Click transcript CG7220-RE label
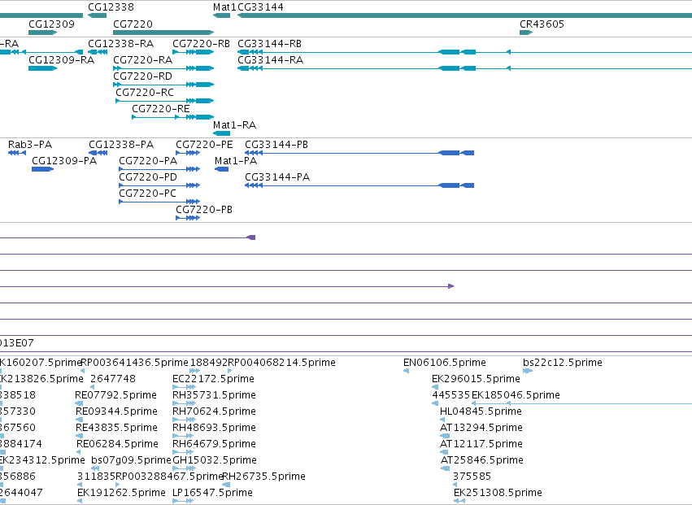This screenshot has width=692, height=505. tap(161, 109)
